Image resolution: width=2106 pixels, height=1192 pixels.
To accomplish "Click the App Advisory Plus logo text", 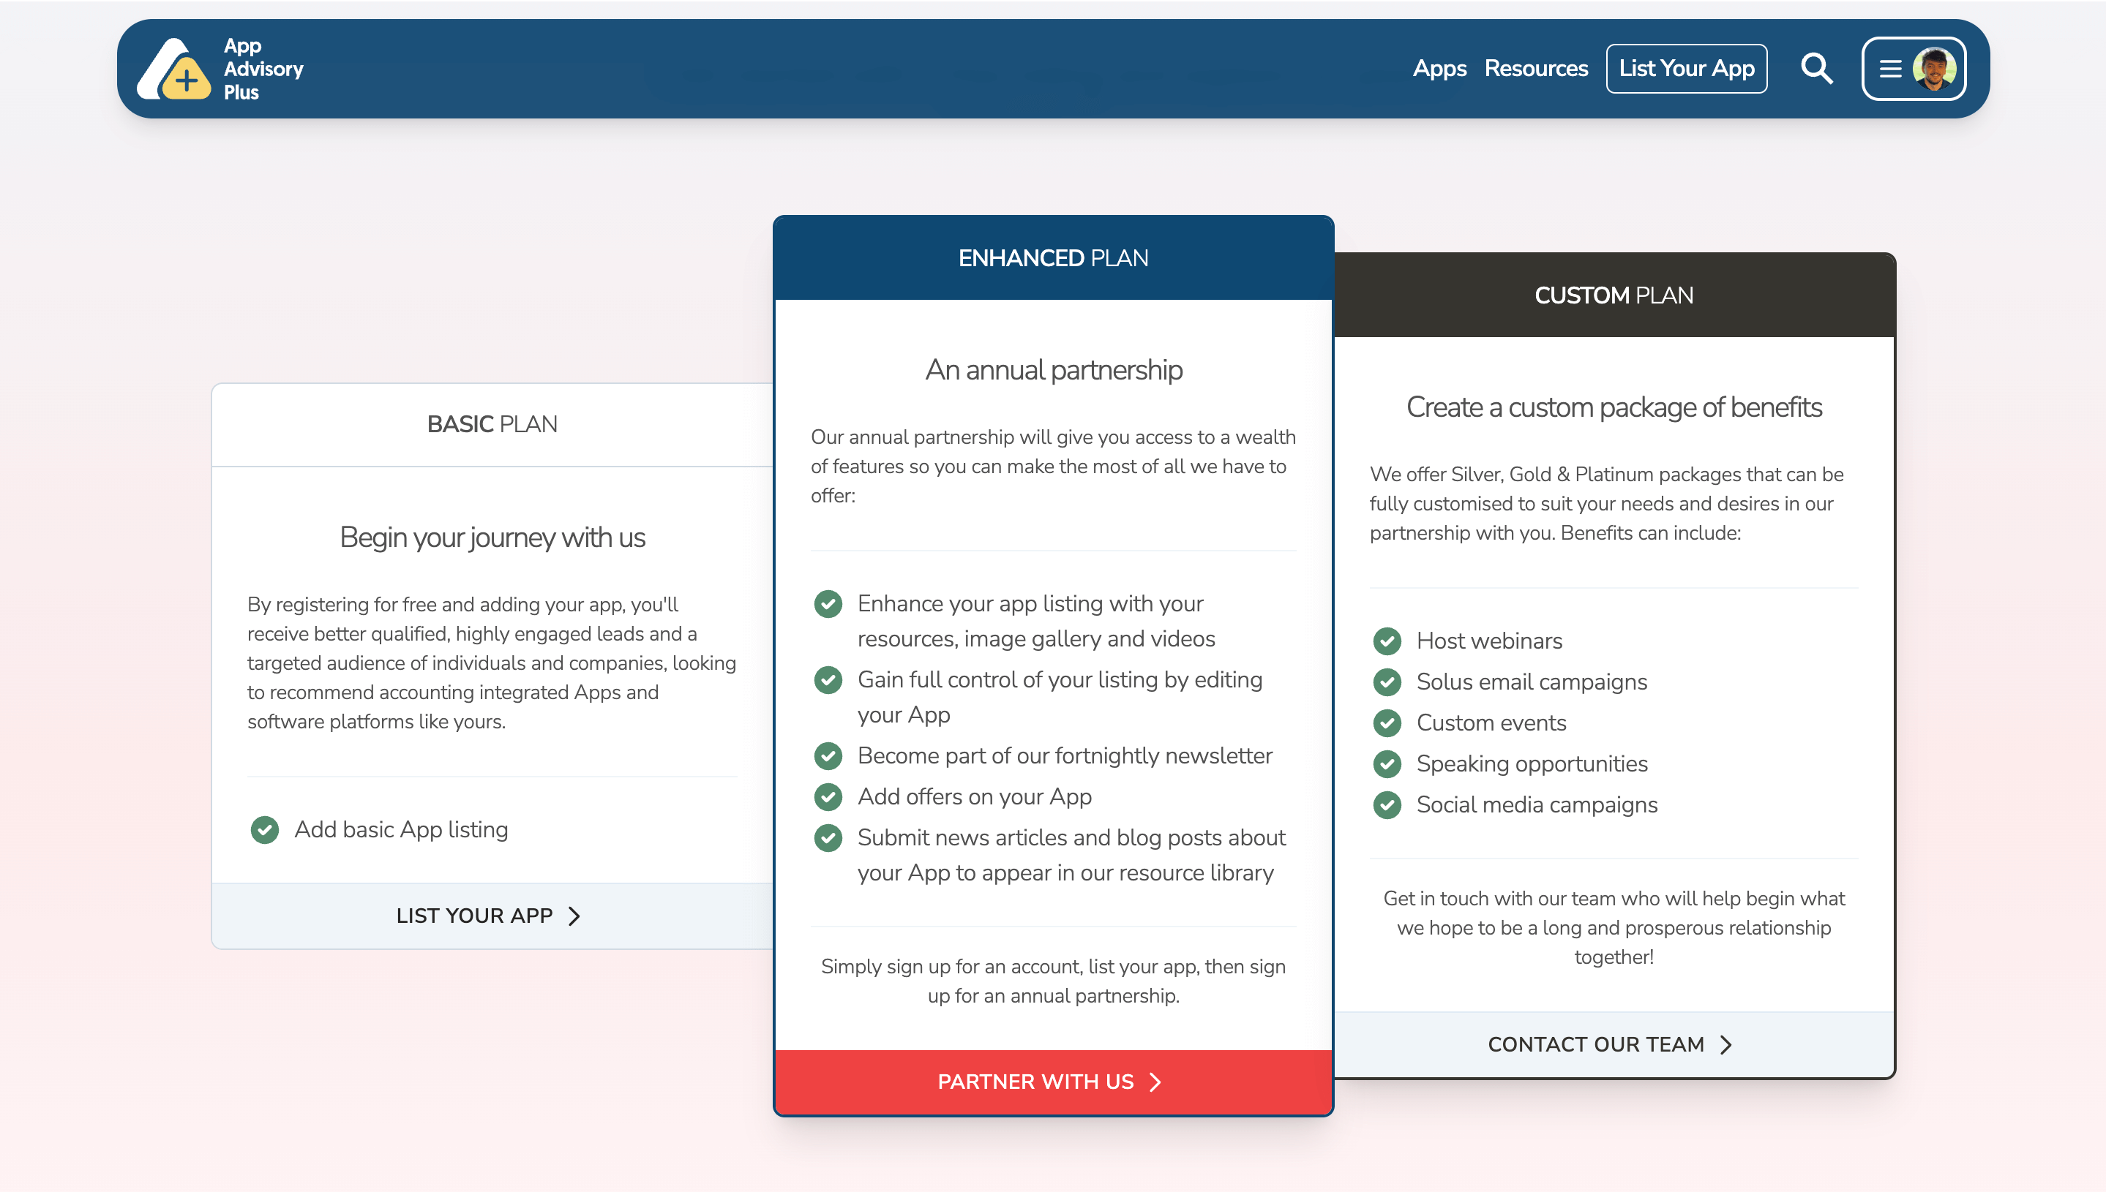I will click(x=263, y=69).
